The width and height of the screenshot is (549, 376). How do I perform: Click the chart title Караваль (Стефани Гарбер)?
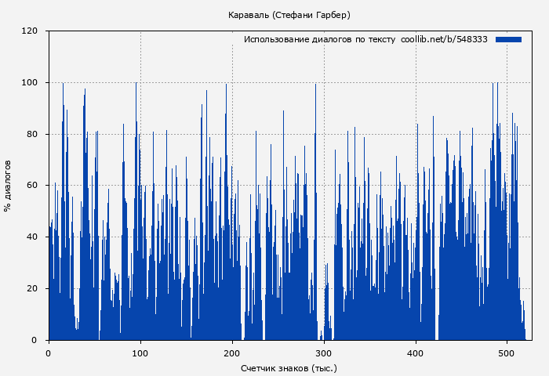tap(289, 15)
